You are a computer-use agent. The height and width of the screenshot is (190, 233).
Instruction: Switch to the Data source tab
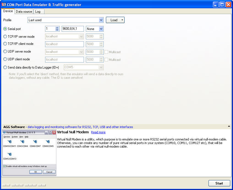[24, 12]
